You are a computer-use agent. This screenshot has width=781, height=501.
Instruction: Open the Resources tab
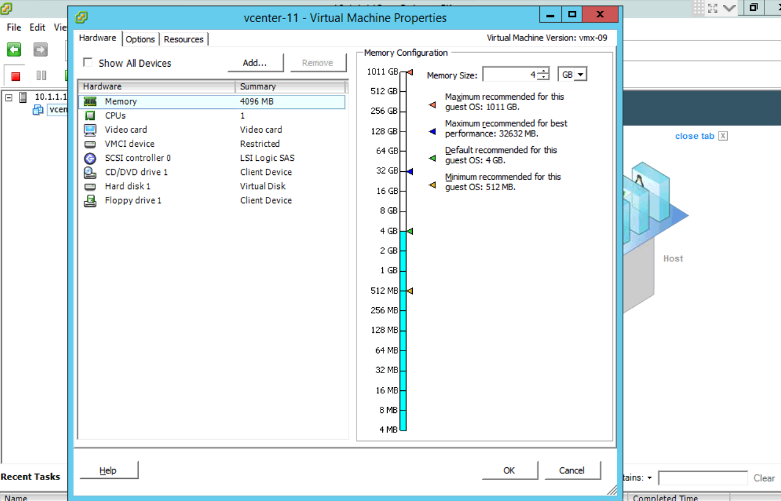(183, 39)
